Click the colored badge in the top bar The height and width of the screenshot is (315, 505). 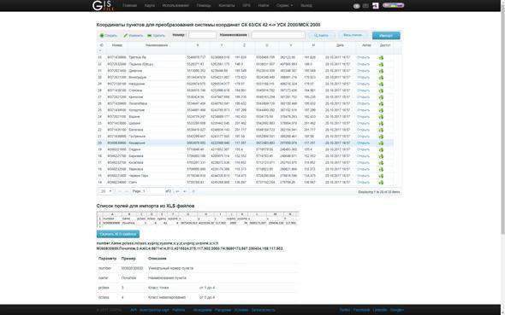393,5
